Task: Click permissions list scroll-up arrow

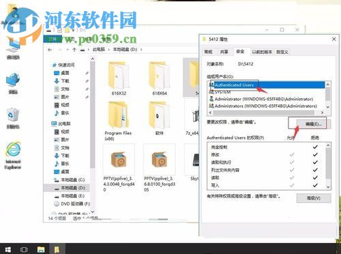Action: click(x=328, y=145)
